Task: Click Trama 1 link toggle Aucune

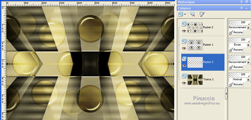Action: (x=236, y=84)
